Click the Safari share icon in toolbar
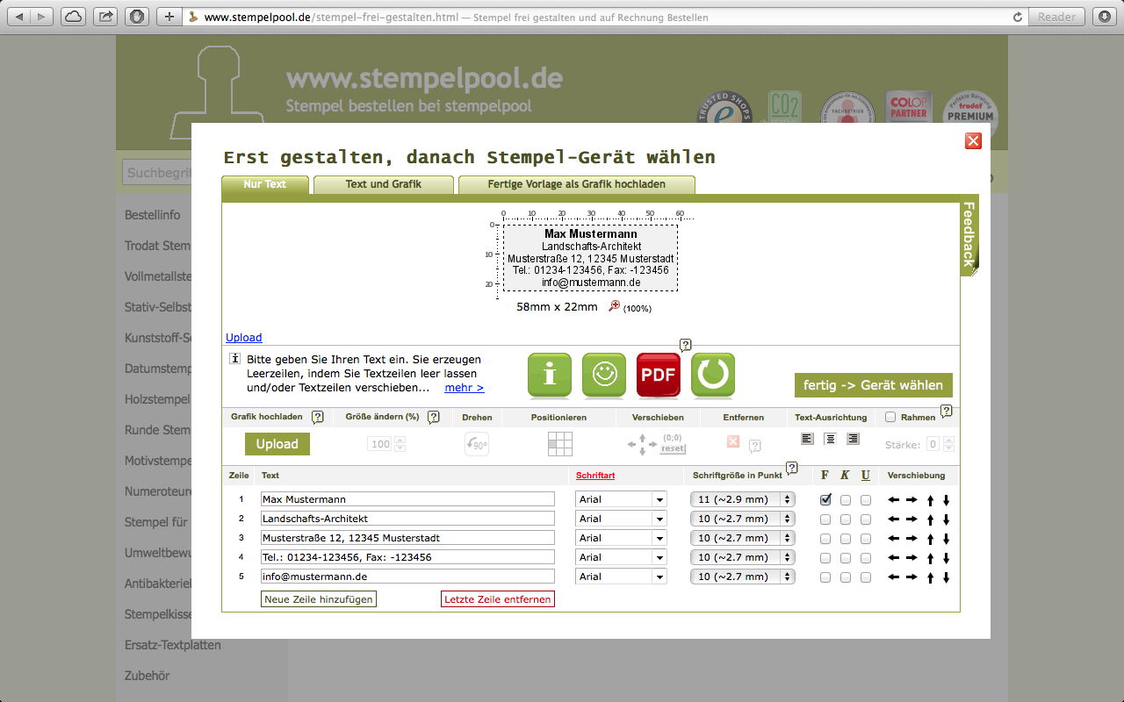 pyautogui.click(x=105, y=16)
